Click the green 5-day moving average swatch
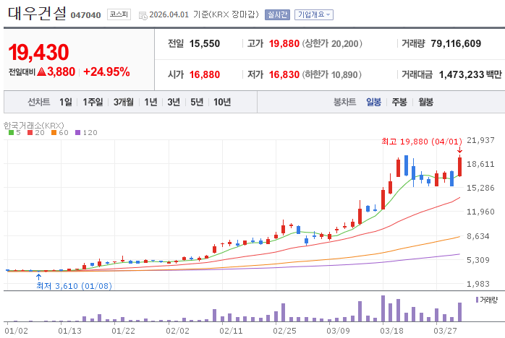This screenshot has width=505, height=338. [x=12, y=132]
